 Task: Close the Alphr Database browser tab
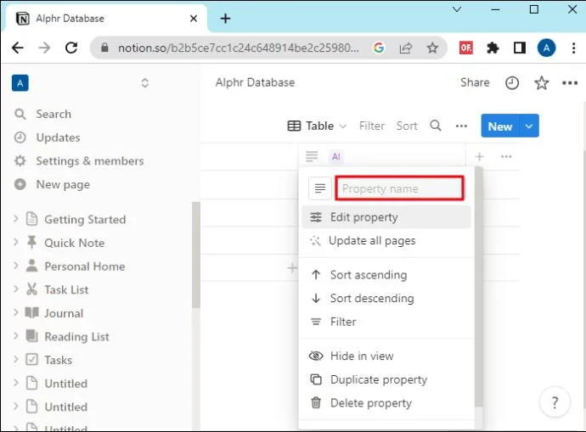click(x=194, y=19)
